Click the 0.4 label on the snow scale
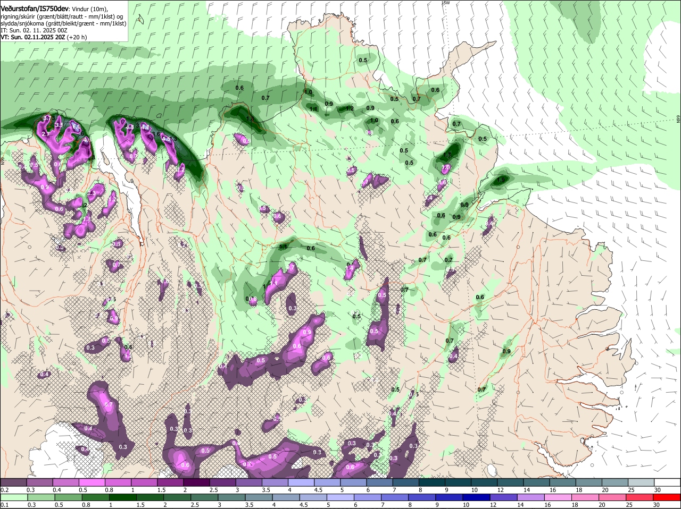Image resolution: width=681 pixels, height=509 pixels. [x=57, y=490]
